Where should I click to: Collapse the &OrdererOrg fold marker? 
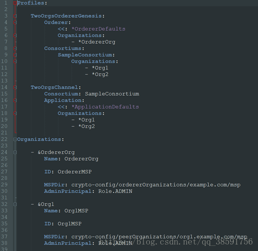coord(15,153)
